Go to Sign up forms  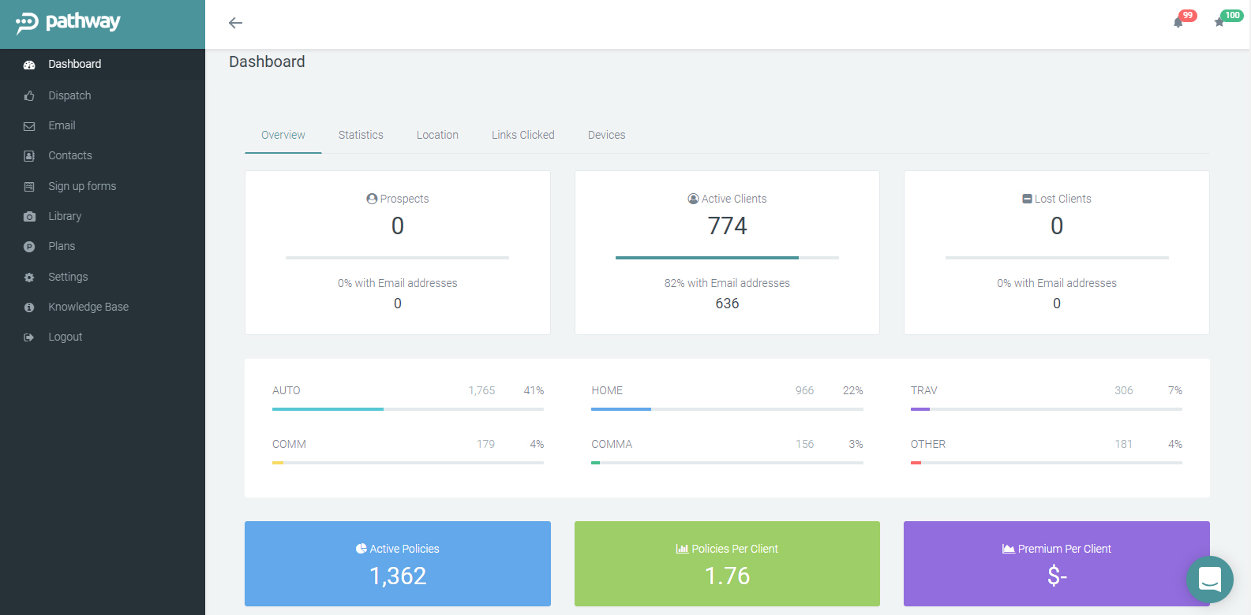click(82, 186)
